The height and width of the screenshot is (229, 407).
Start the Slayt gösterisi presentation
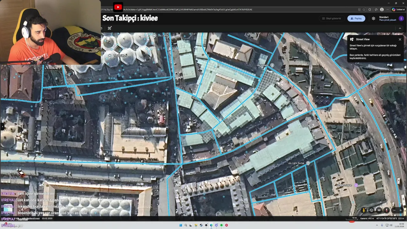pyautogui.click(x=331, y=18)
